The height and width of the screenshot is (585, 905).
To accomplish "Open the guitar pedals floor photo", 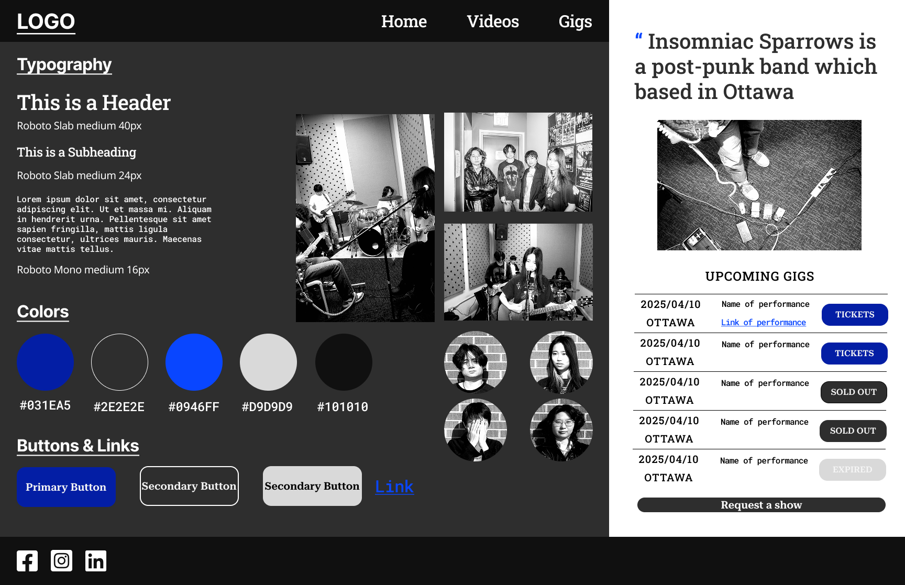I will pyautogui.click(x=759, y=185).
